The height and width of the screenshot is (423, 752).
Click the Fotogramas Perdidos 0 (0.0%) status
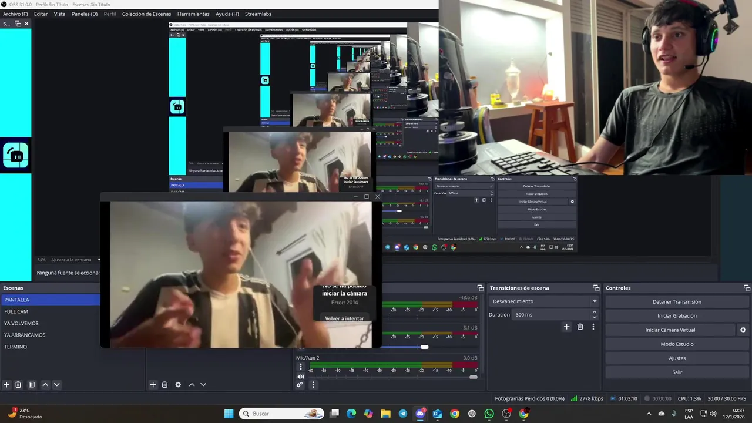[x=529, y=398]
